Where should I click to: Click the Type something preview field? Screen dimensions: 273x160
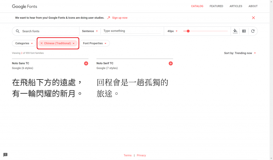pos(132,31)
